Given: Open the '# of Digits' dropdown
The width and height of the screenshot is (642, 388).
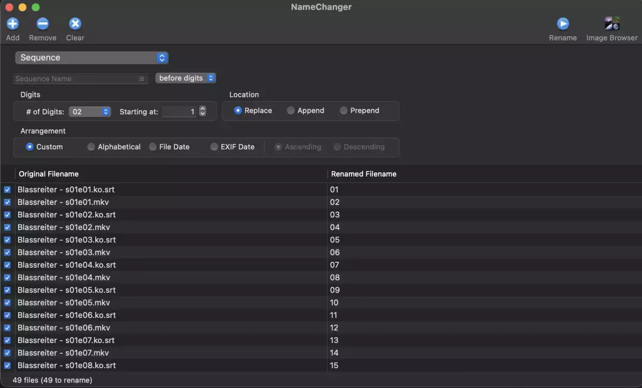Looking at the screenshot, I should (x=89, y=112).
